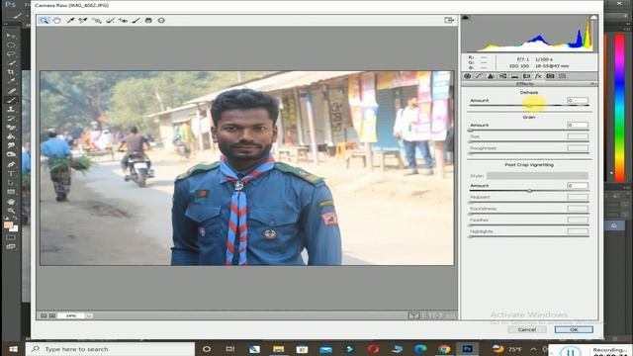The height and width of the screenshot is (356, 633).
Task: Click the zoom in button at preview bottom
Action: tap(52, 315)
